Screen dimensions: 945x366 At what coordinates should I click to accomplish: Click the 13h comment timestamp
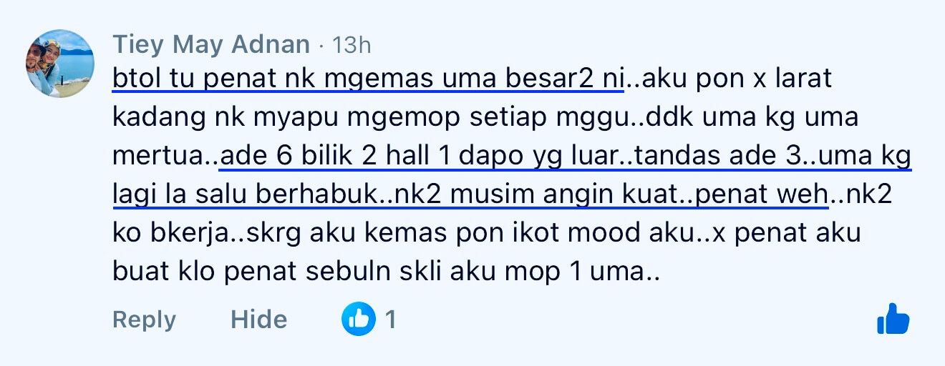351,45
